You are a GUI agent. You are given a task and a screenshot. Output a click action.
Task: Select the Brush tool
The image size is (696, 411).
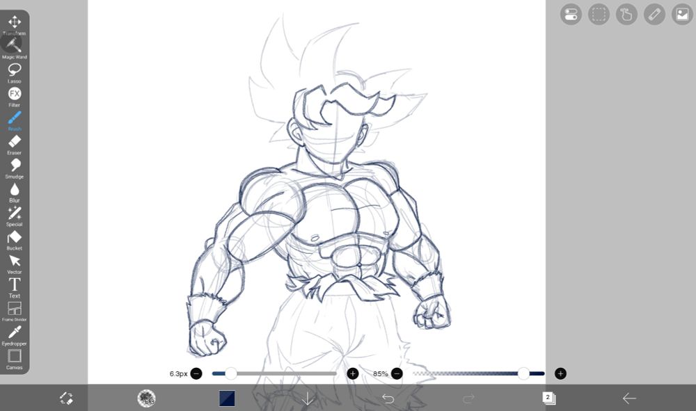pos(14,120)
